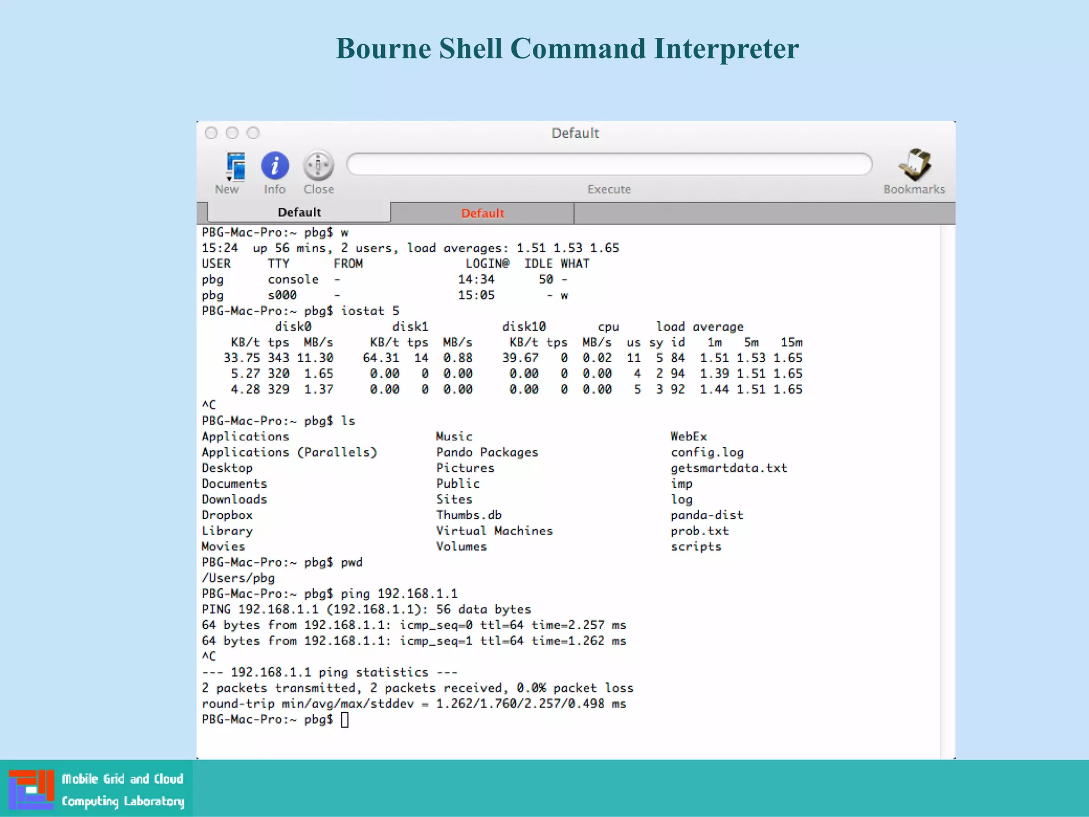Click the Close toolbar icon
Screen dimensions: 1089x817
[318, 165]
